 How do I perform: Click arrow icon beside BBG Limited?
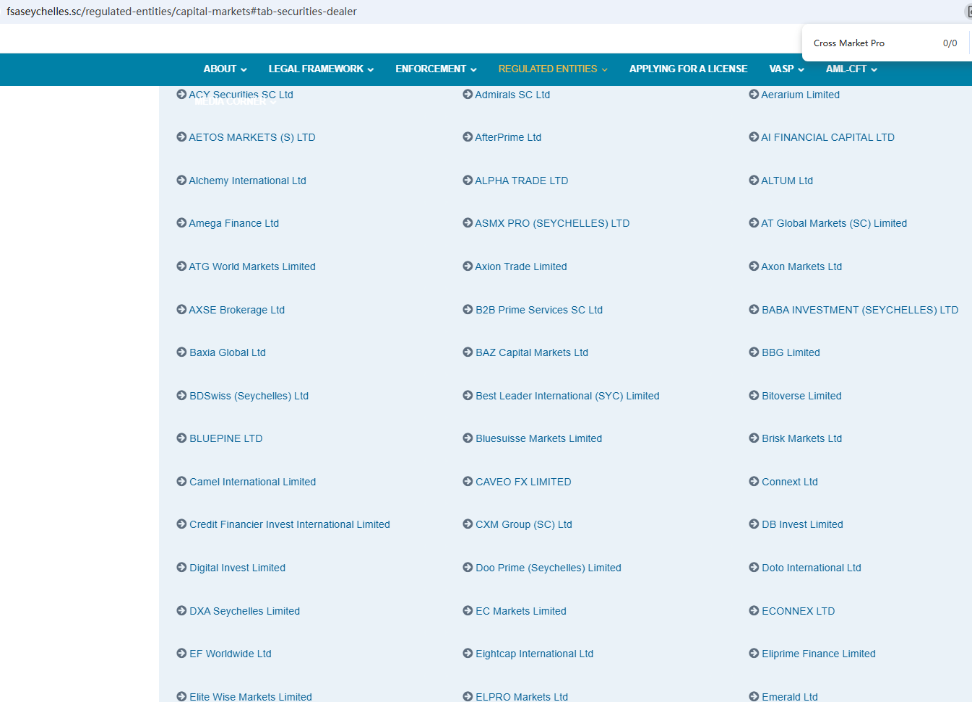(754, 352)
